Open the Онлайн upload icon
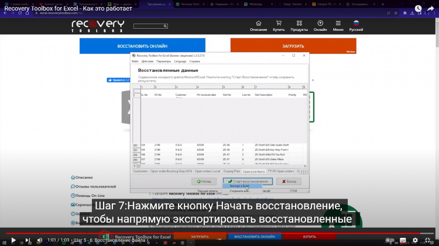 [x=320, y=26]
